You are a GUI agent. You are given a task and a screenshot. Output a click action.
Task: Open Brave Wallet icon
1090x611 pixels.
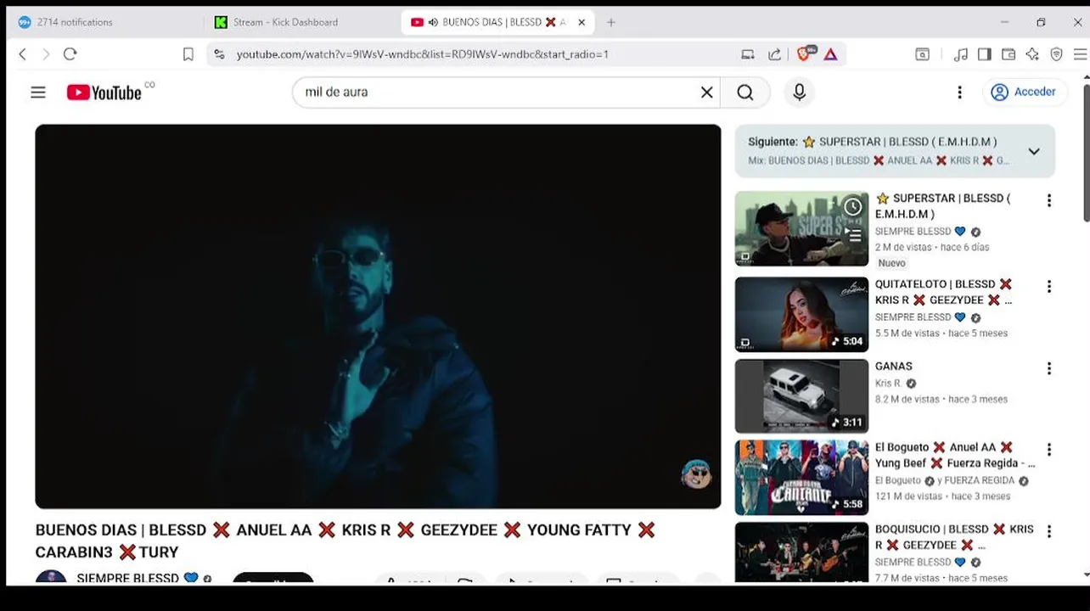[x=1009, y=54]
